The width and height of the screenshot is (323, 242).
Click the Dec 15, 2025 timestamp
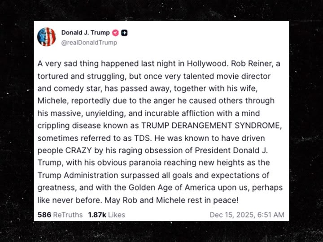247,215
